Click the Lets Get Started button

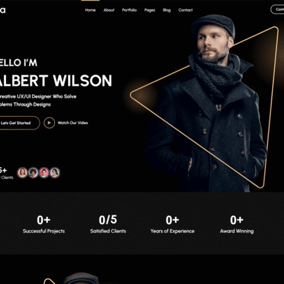click(19, 123)
